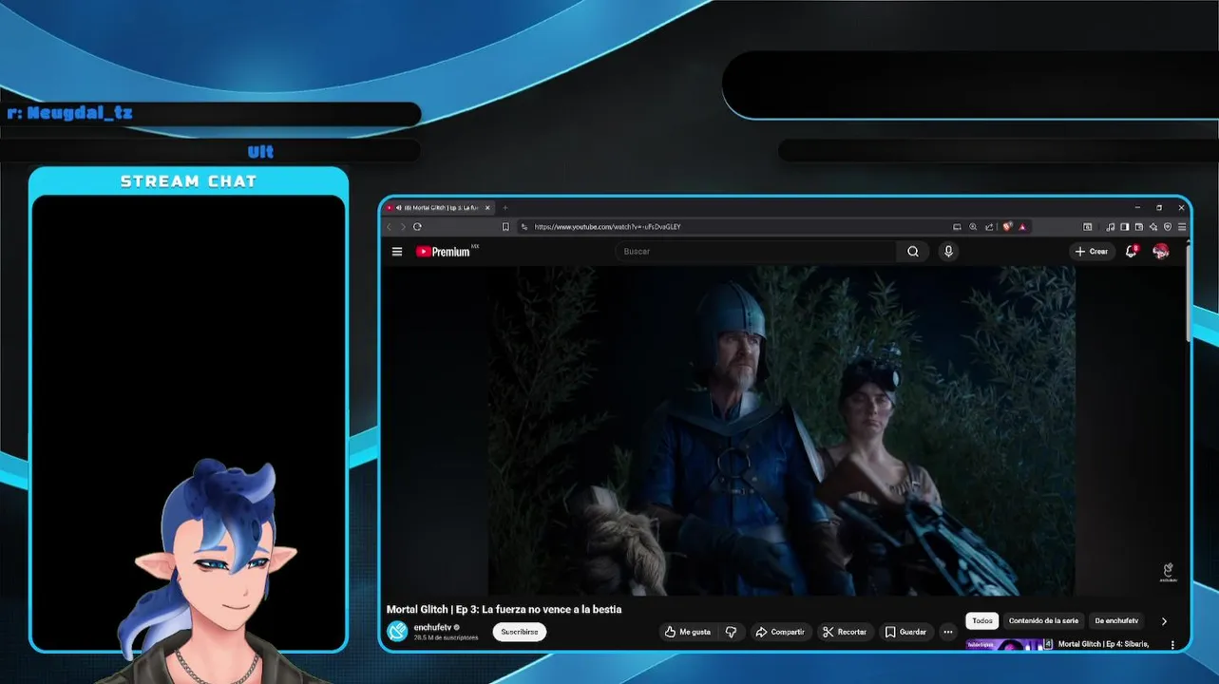Image resolution: width=1219 pixels, height=684 pixels.
Task: Reload the page in the browser
Action: coord(417,227)
